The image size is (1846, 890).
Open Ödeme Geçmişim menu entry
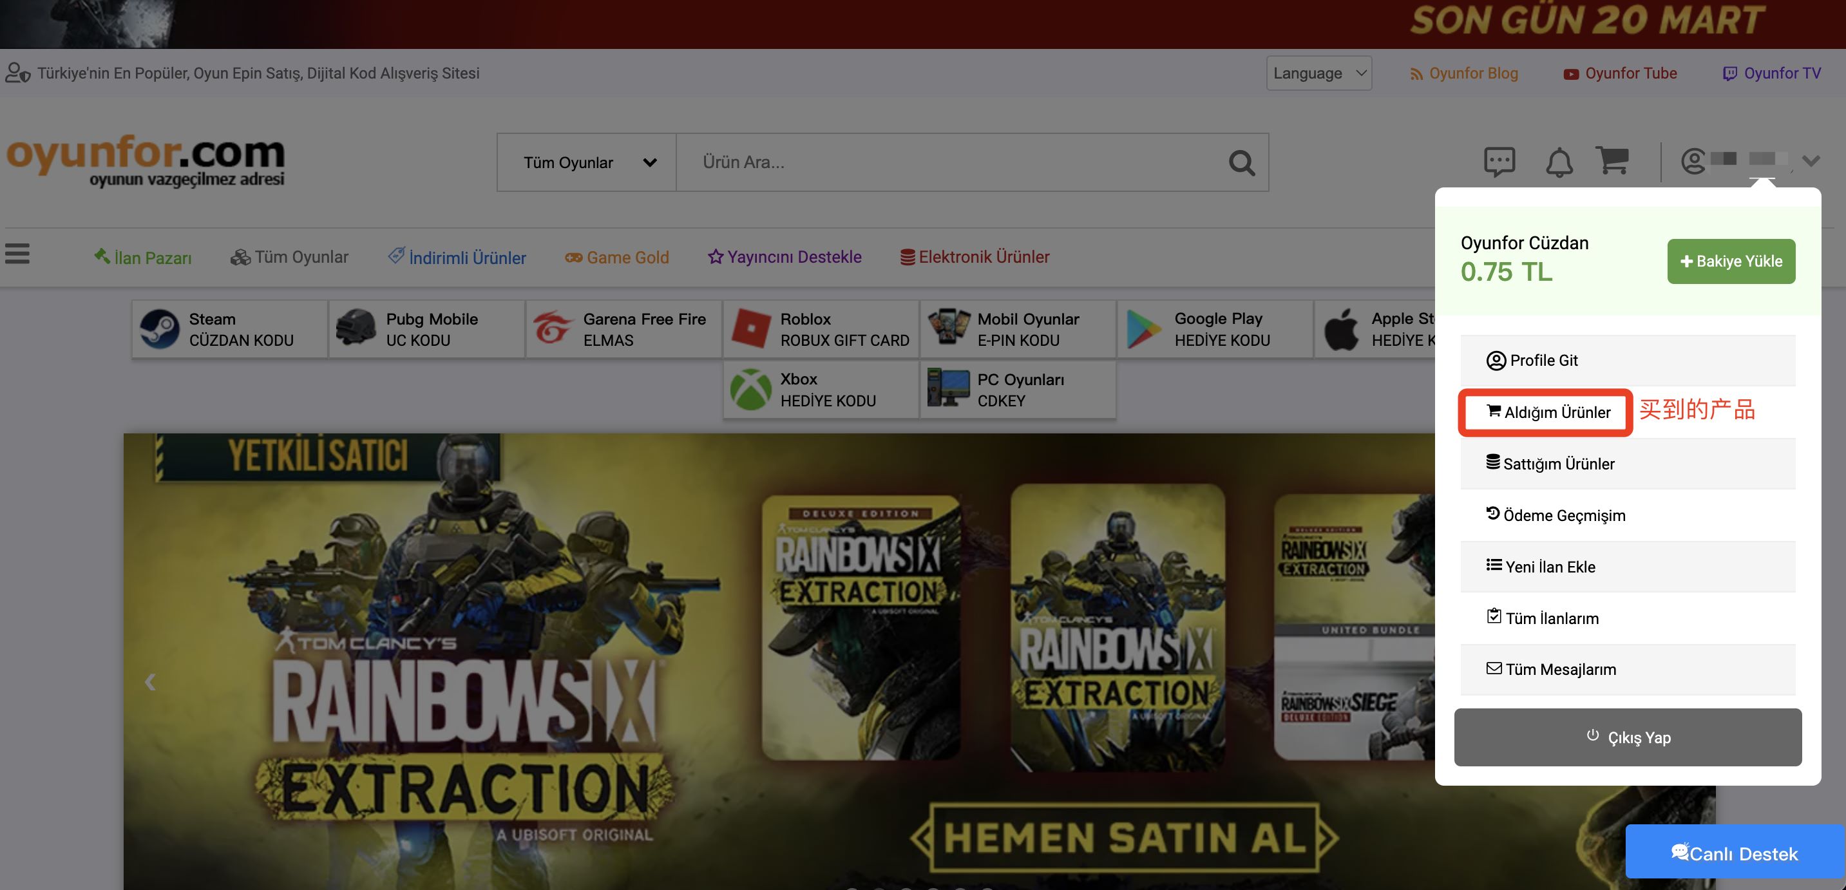1563,515
